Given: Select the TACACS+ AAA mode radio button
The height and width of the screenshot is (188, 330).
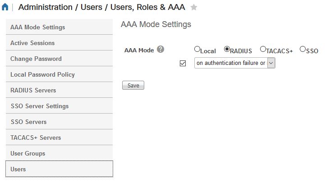Looking at the screenshot, I should point(263,49).
